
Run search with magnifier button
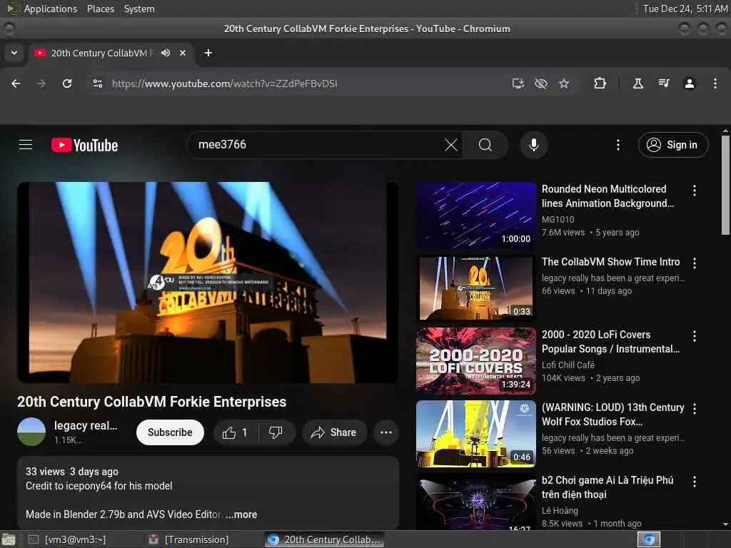(x=485, y=145)
